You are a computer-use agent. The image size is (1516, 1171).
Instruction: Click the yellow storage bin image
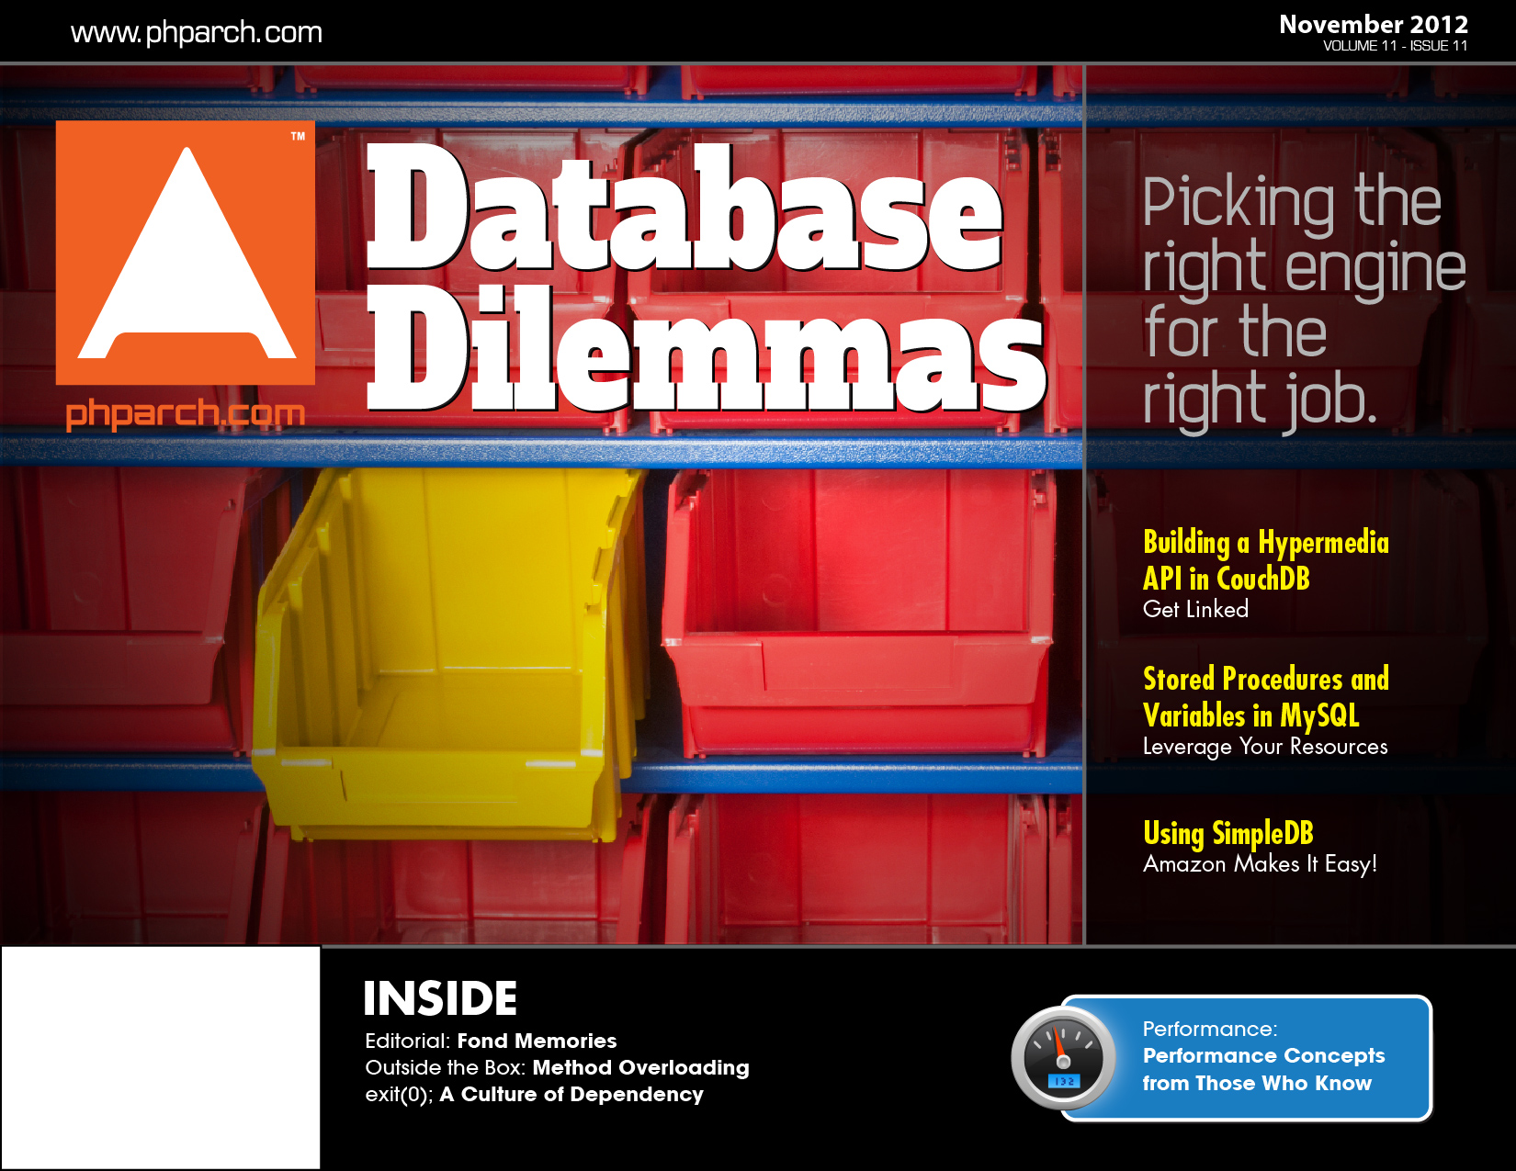point(446,654)
